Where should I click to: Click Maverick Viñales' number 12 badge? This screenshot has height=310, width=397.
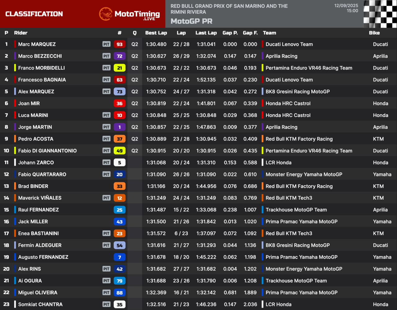[x=119, y=198]
